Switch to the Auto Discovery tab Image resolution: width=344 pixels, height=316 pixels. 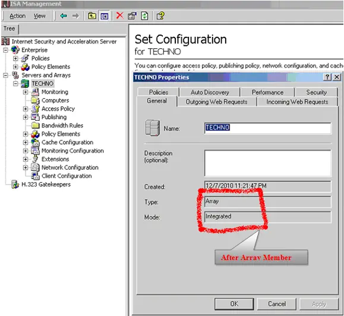(210, 92)
